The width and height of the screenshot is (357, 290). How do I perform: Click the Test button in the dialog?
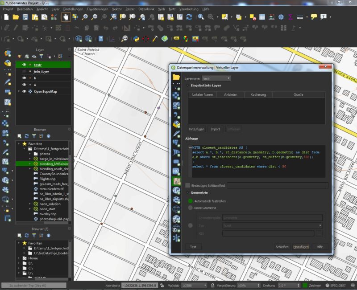tap(193, 246)
